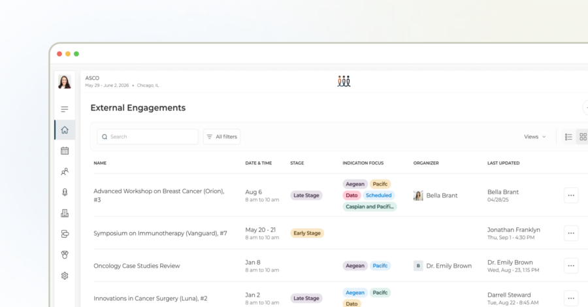Open the calendar icon in sidebar

[x=65, y=151]
